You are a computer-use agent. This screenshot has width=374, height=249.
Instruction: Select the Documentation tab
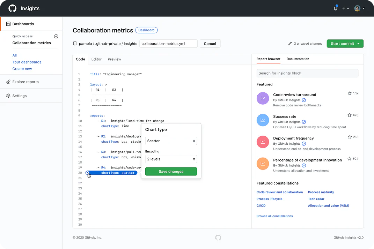pyautogui.click(x=298, y=59)
